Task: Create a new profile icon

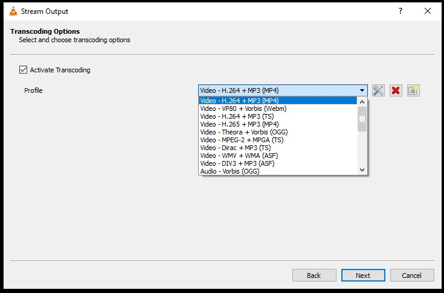Action: (413, 90)
